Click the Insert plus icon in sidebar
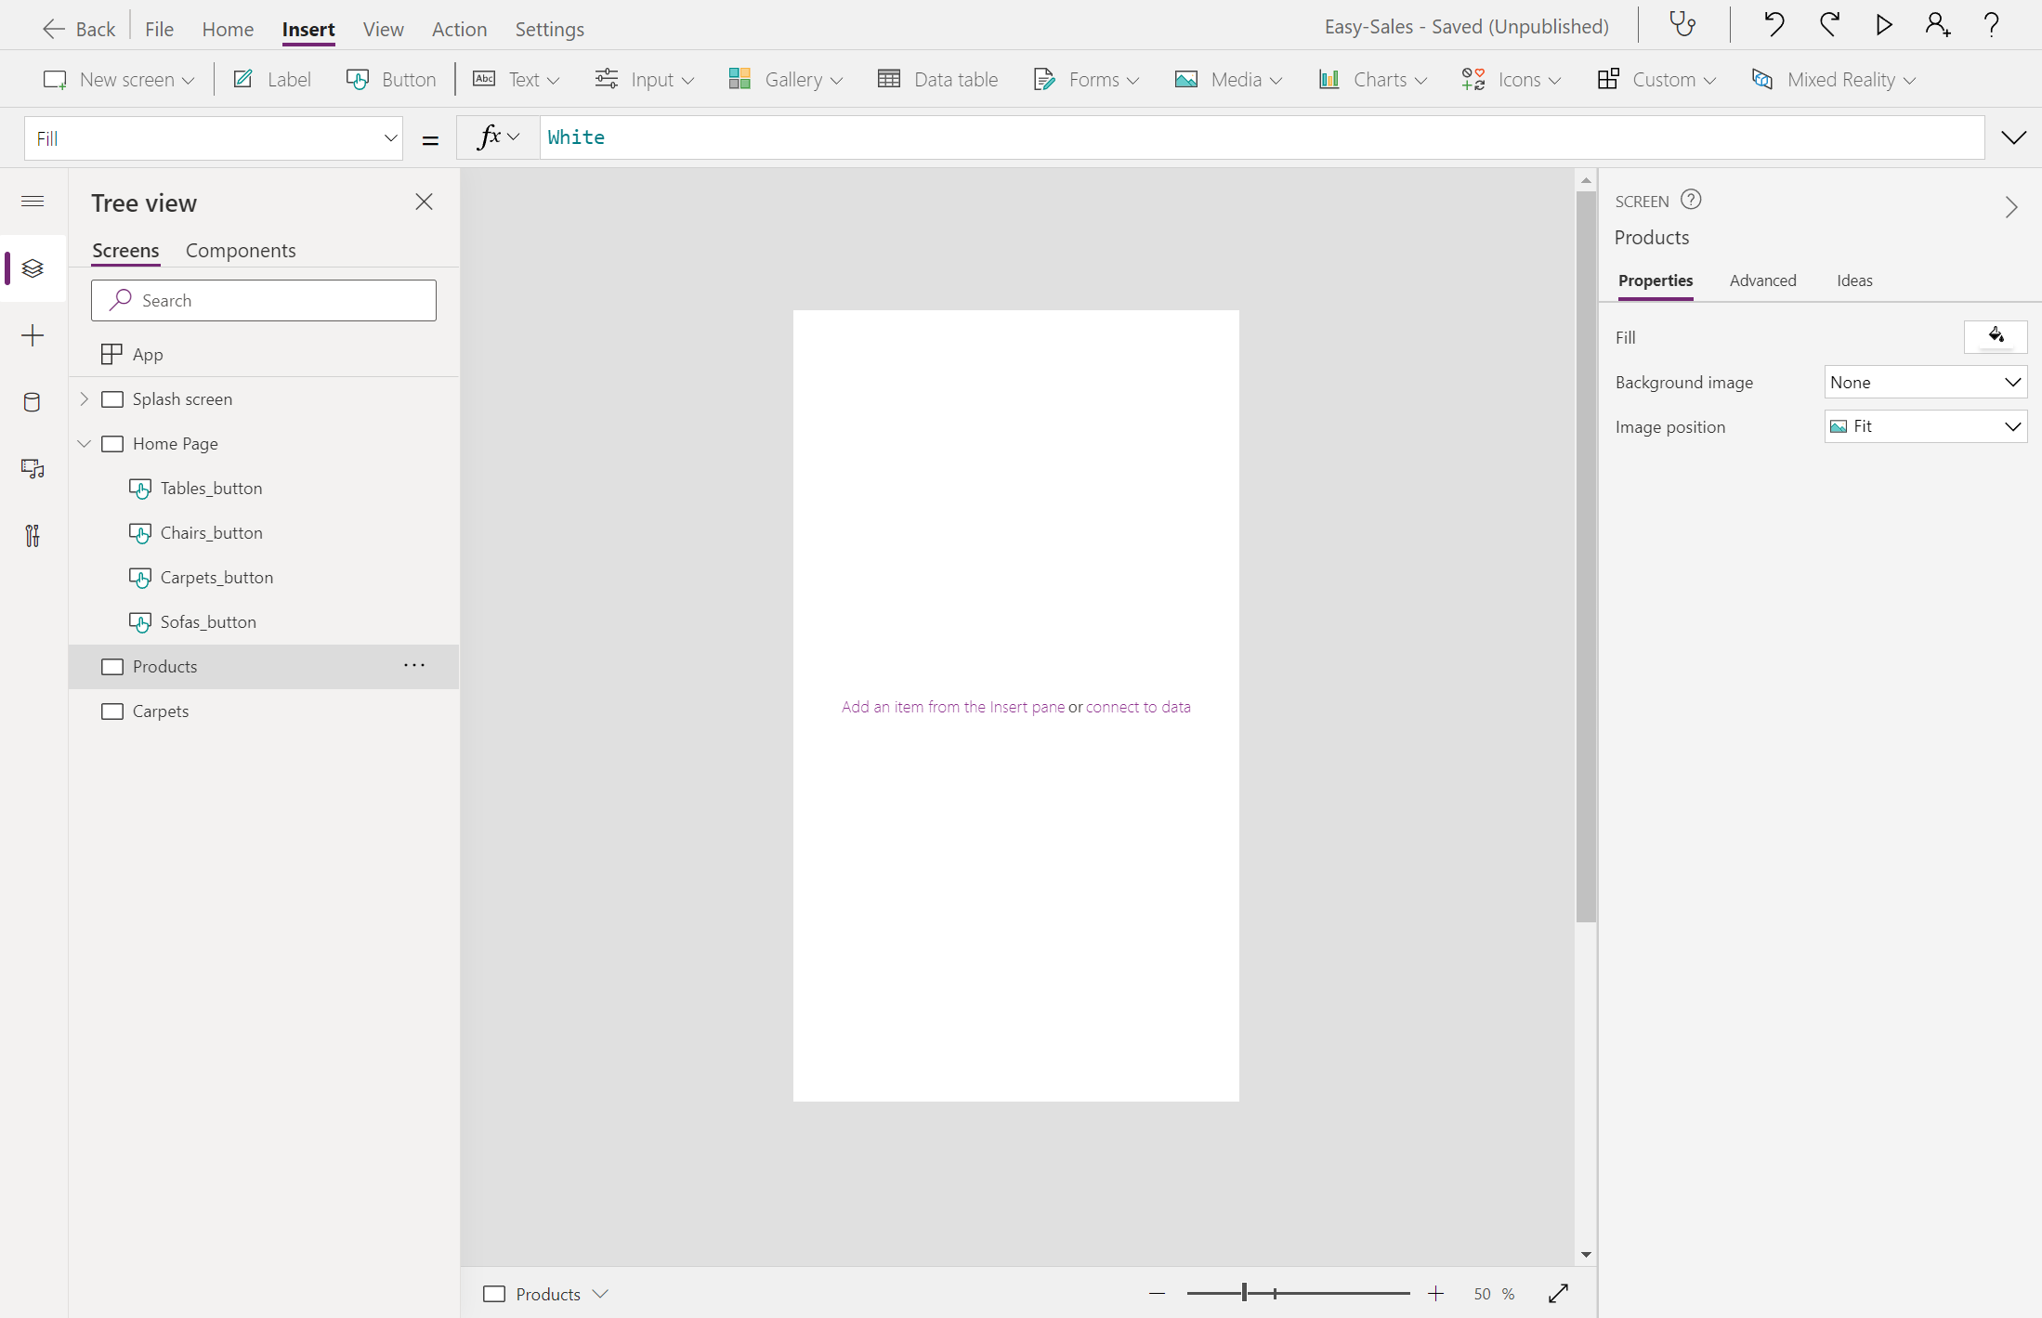 pyautogui.click(x=33, y=335)
